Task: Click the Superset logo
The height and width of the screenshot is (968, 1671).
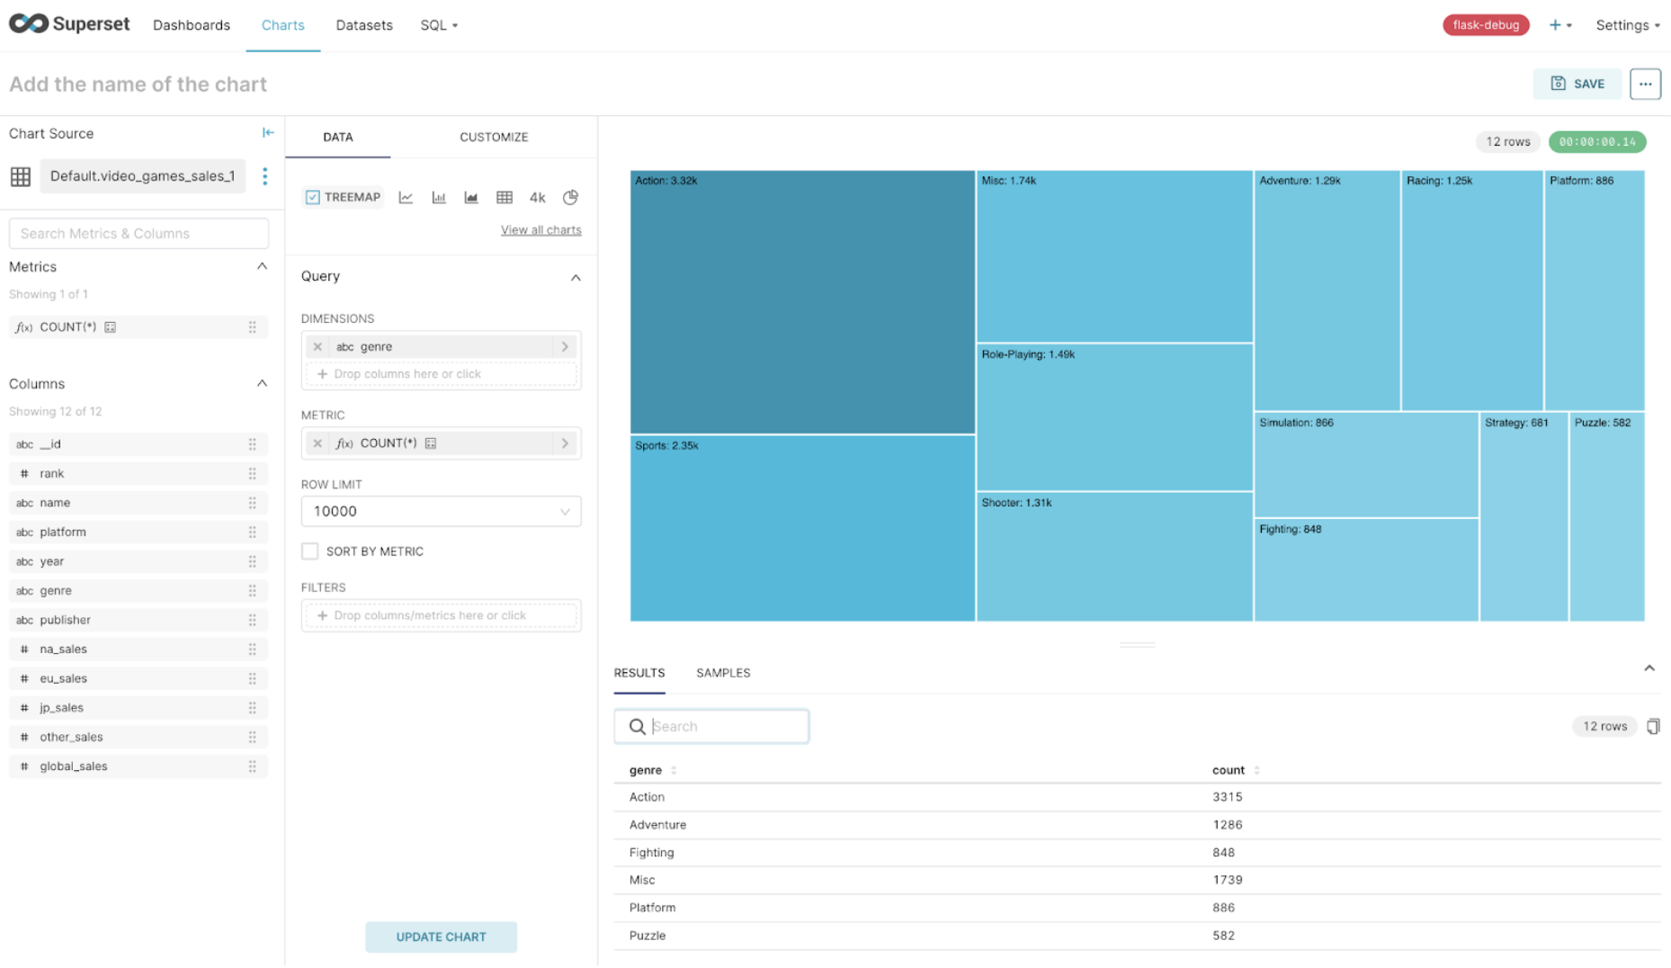Action: 69,24
